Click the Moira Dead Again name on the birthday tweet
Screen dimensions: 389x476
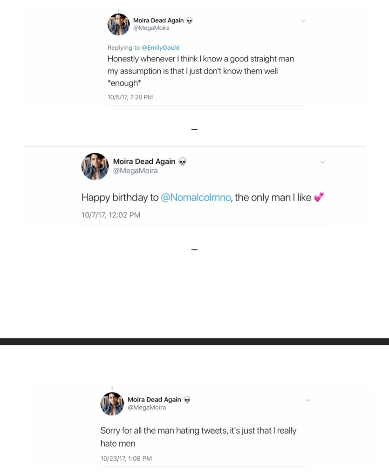click(x=144, y=161)
